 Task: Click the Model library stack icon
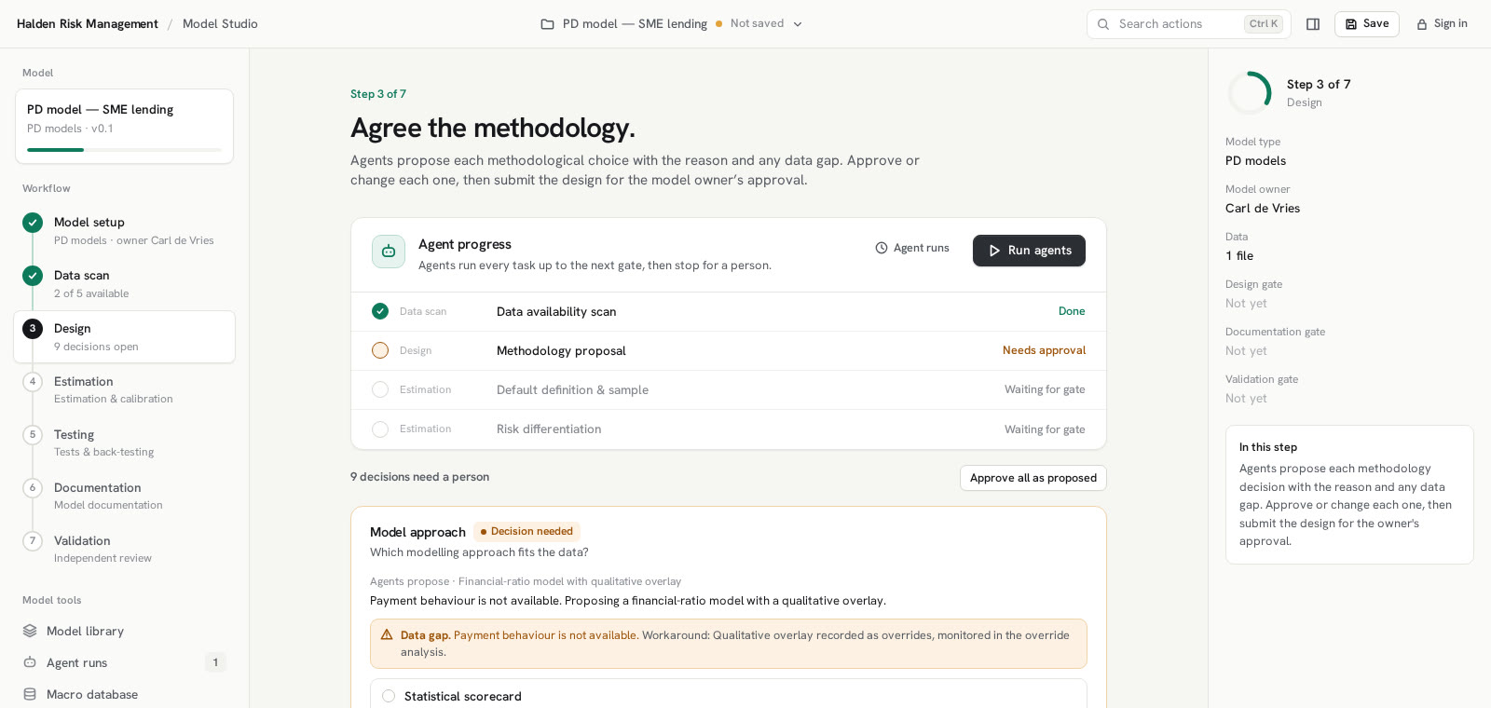tap(30, 631)
